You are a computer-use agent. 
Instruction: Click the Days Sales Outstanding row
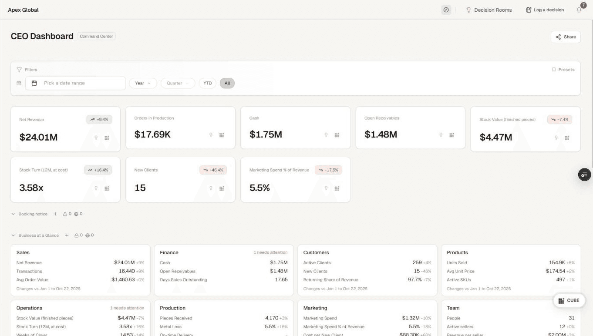click(224, 280)
